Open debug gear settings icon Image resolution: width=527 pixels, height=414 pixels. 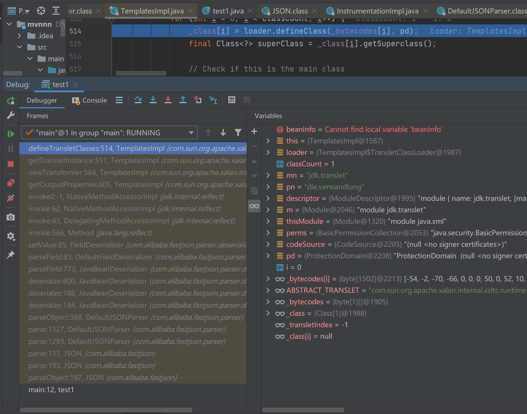[x=11, y=236]
